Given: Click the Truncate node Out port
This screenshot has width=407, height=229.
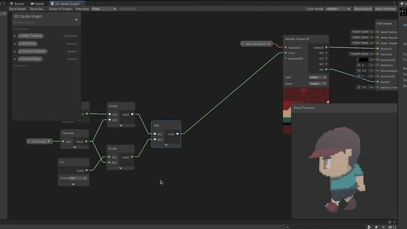Looking at the screenshot, I should point(86,141).
